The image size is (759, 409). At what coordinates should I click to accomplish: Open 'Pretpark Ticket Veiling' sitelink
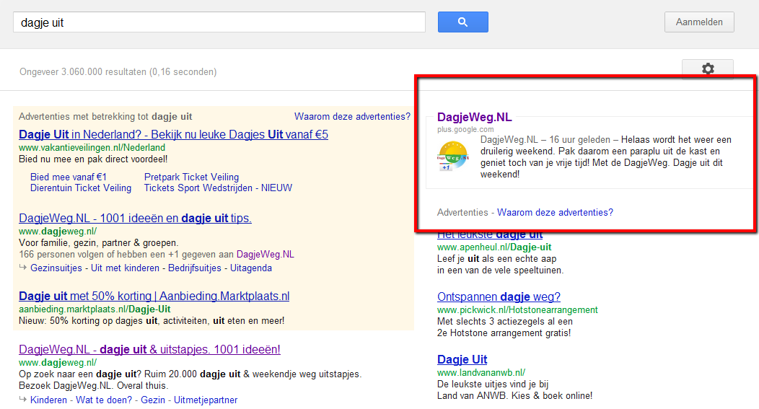[191, 177]
